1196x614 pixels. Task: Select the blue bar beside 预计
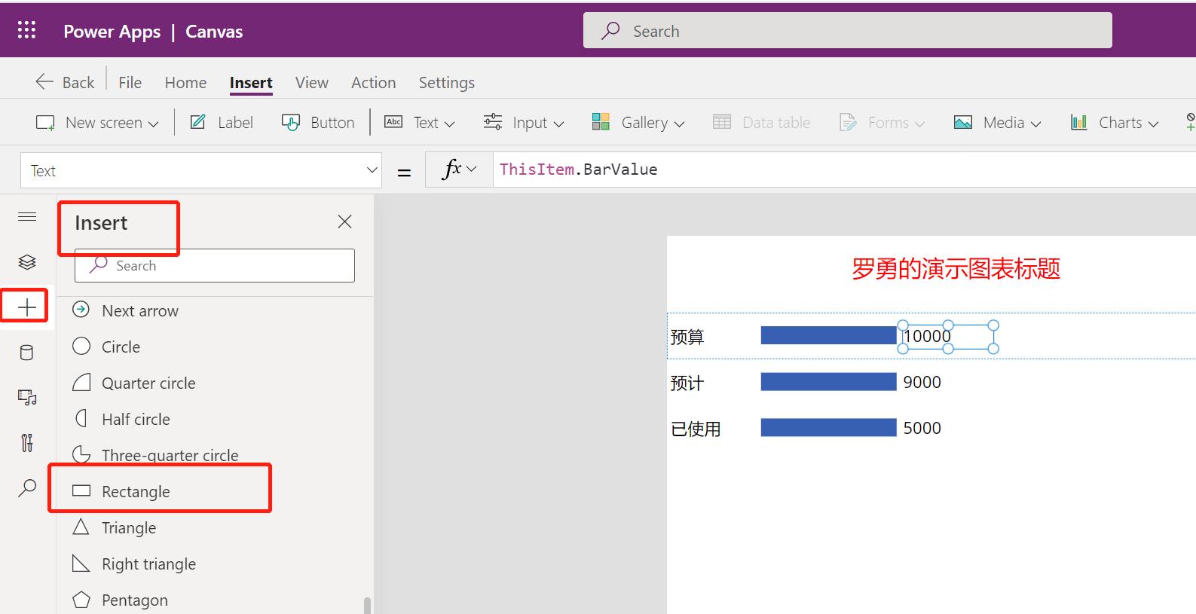(x=829, y=381)
